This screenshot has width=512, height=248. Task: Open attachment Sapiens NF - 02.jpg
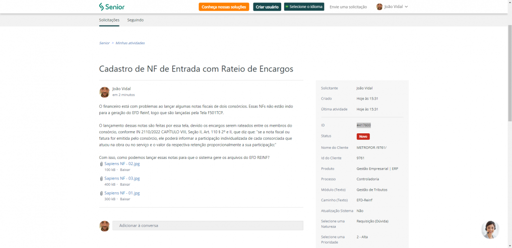pos(122,164)
